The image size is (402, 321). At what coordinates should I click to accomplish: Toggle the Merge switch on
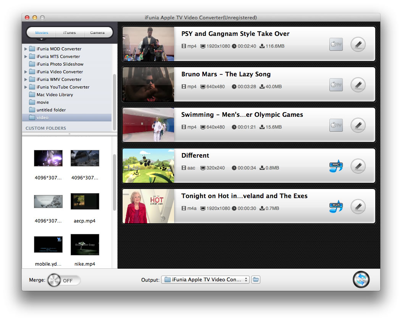(64, 280)
